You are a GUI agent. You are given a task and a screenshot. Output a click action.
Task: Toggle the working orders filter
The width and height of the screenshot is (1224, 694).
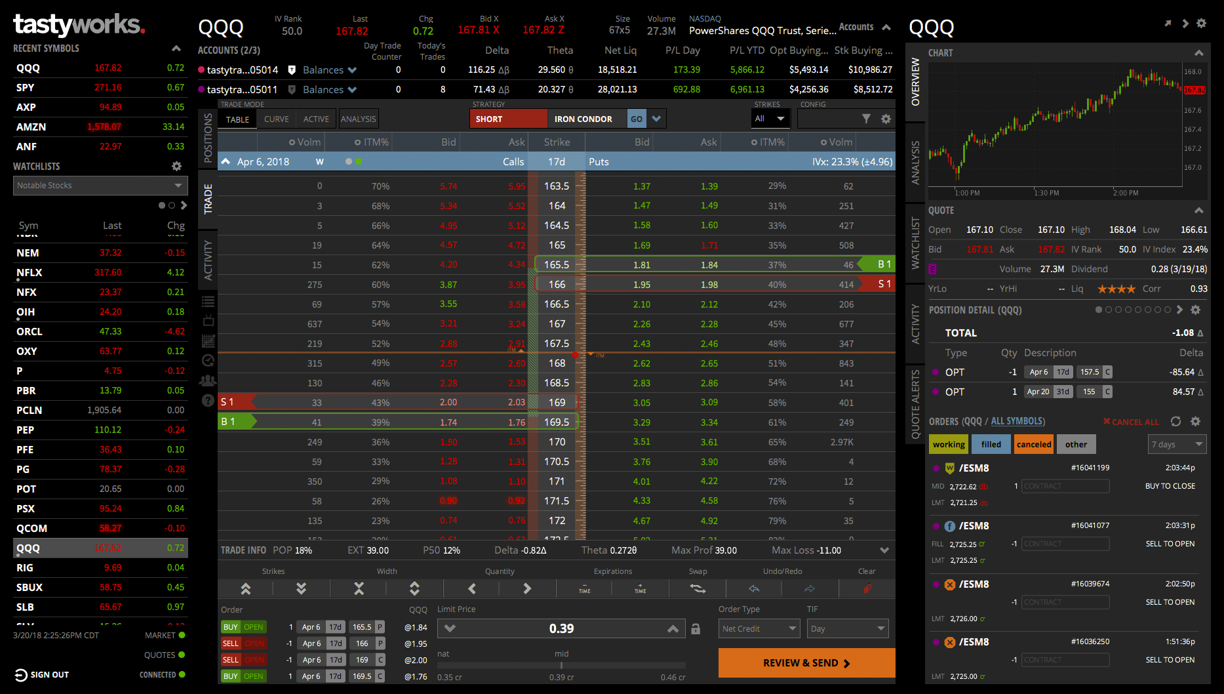949,444
